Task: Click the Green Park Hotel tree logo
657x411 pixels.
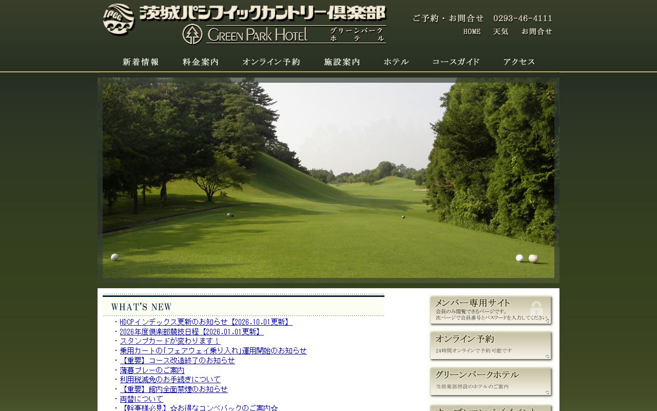Action: tap(192, 34)
